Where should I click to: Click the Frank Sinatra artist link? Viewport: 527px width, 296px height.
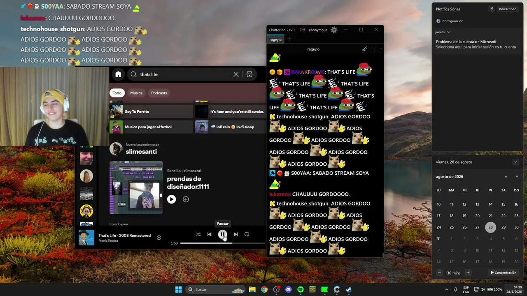click(108, 240)
